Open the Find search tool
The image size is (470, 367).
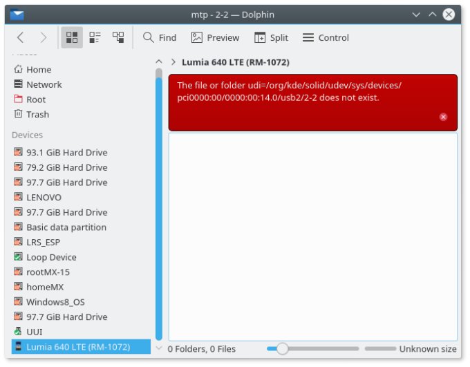(x=160, y=37)
